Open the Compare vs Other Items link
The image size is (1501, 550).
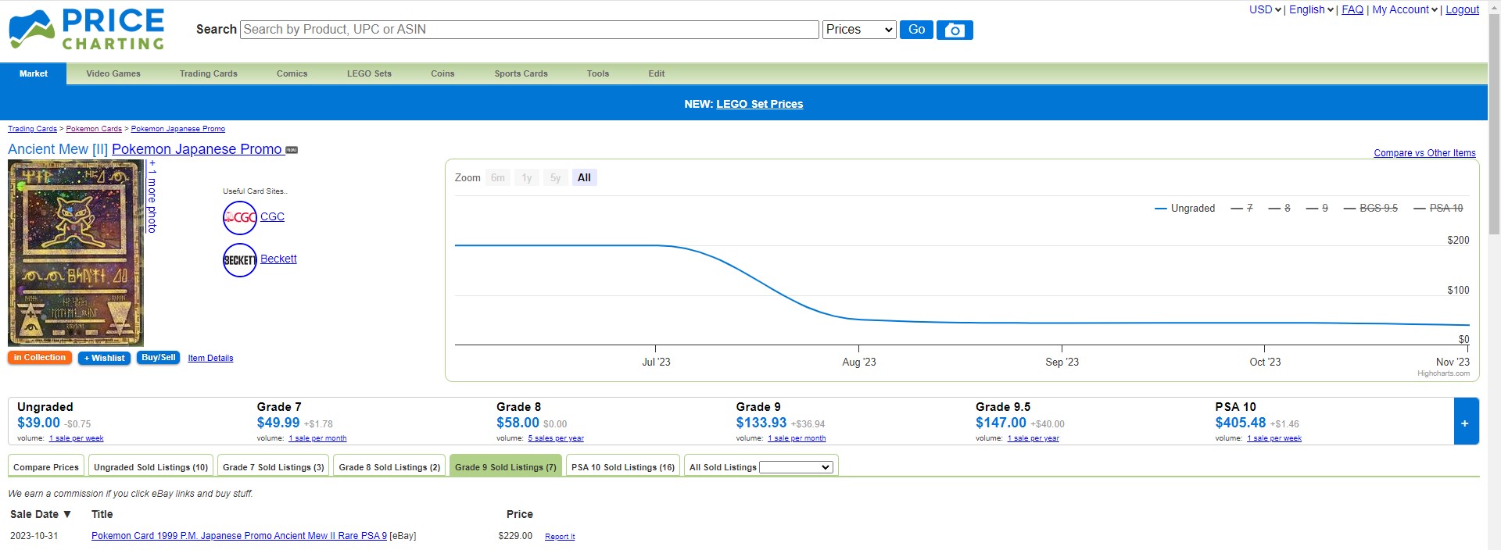[1424, 153]
